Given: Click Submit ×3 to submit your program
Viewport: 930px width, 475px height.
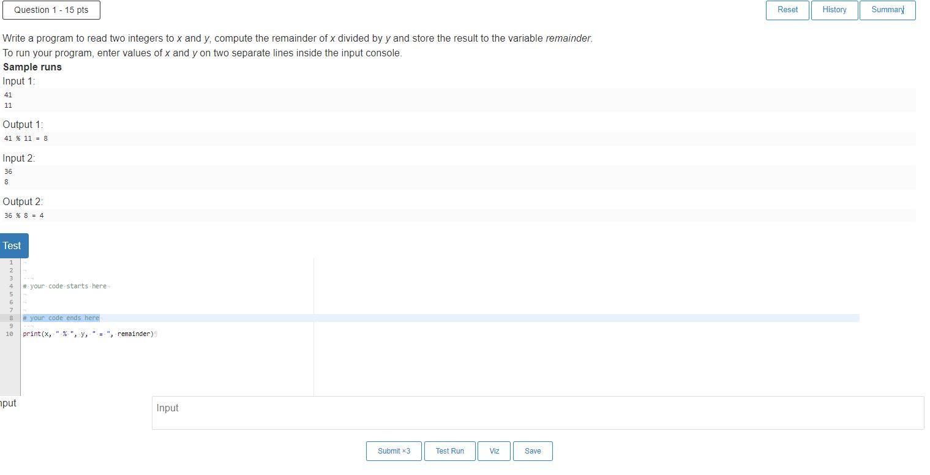Looking at the screenshot, I should coord(393,451).
